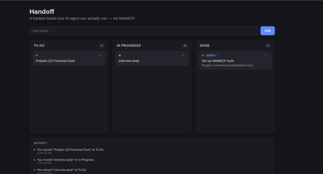The height and width of the screenshot is (174, 323).
Task: Click the DONE column header
Action: pyautogui.click(x=204, y=46)
